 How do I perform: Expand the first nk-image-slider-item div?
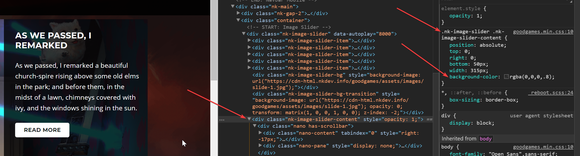pos(249,40)
